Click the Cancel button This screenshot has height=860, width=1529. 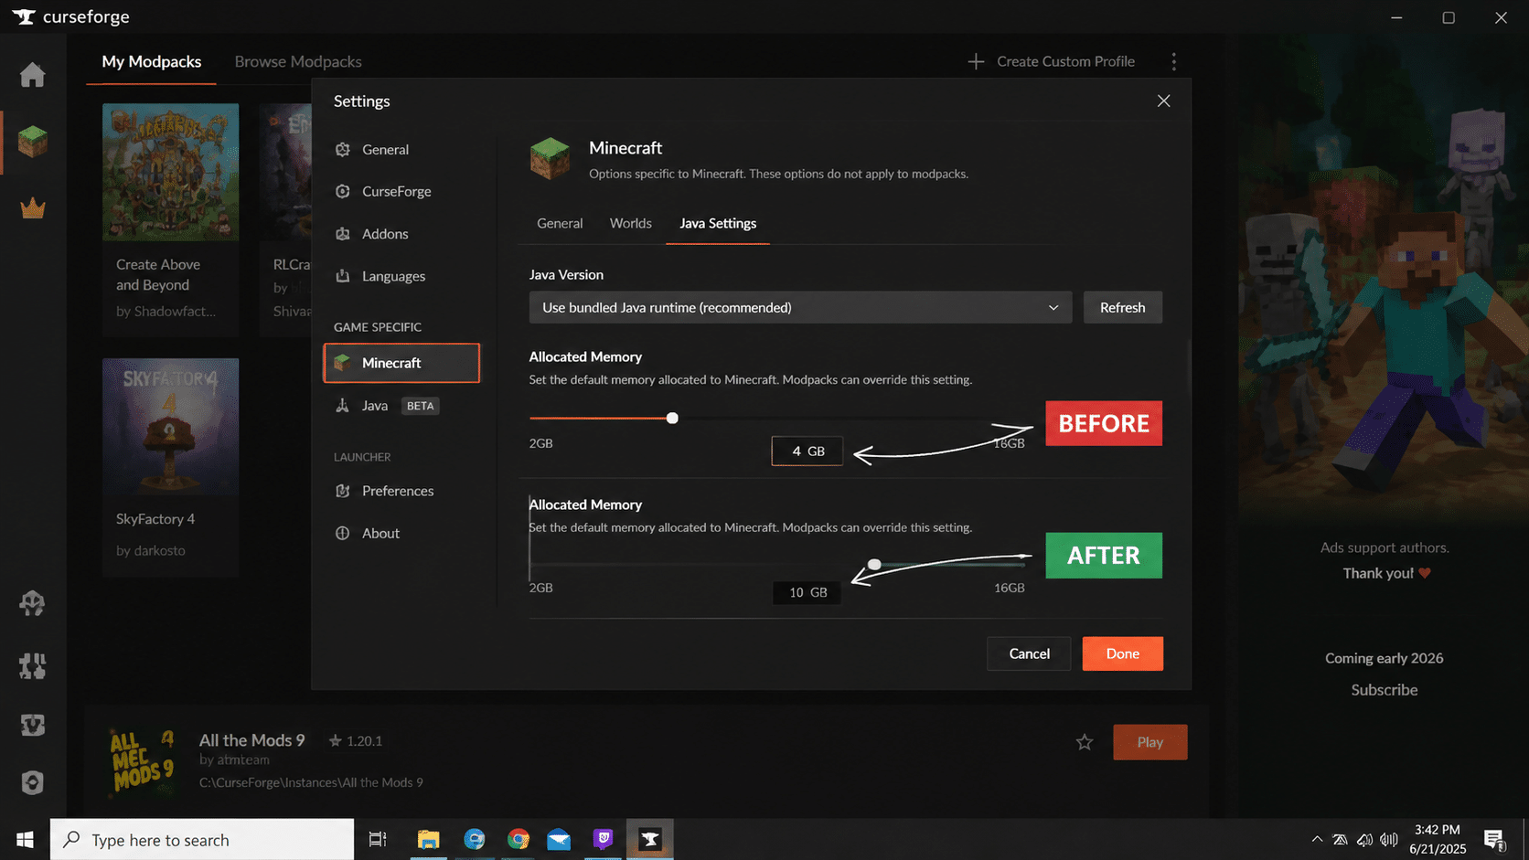coord(1029,653)
